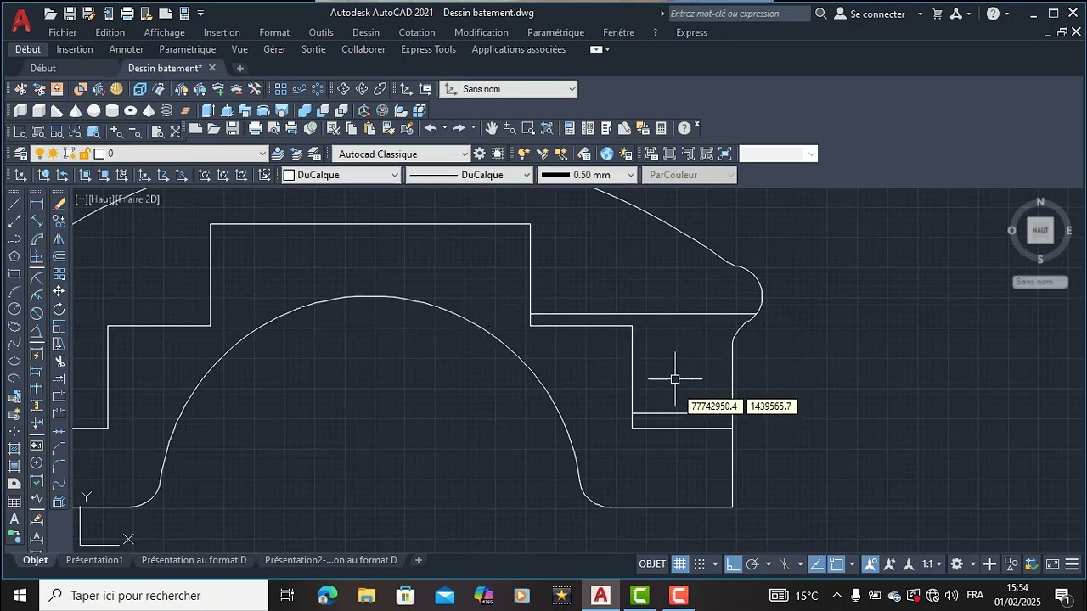
Task: Select the Line tool in draw toolbar
Action: click(x=14, y=204)
